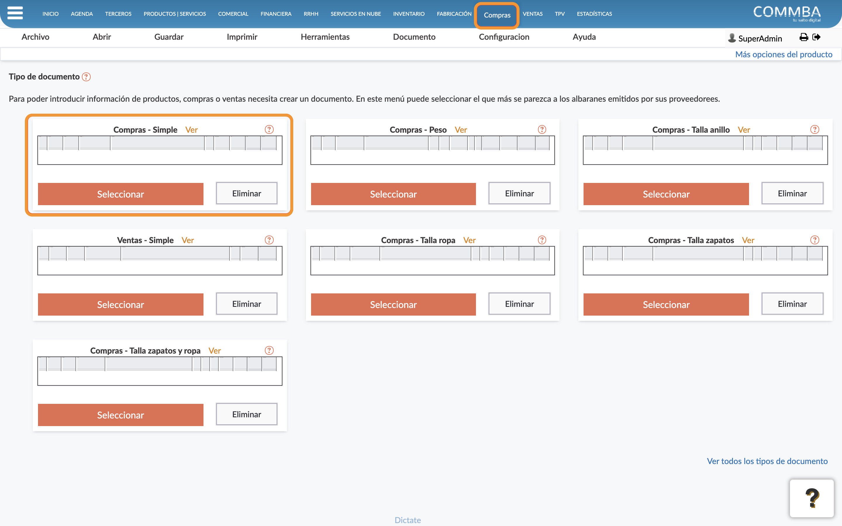Click help icon on Compras - Talla zapatos card

coord(815,240)
